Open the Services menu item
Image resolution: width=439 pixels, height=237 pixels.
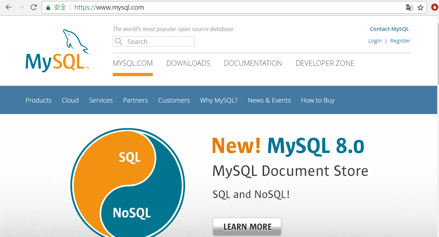pos(101,100)
